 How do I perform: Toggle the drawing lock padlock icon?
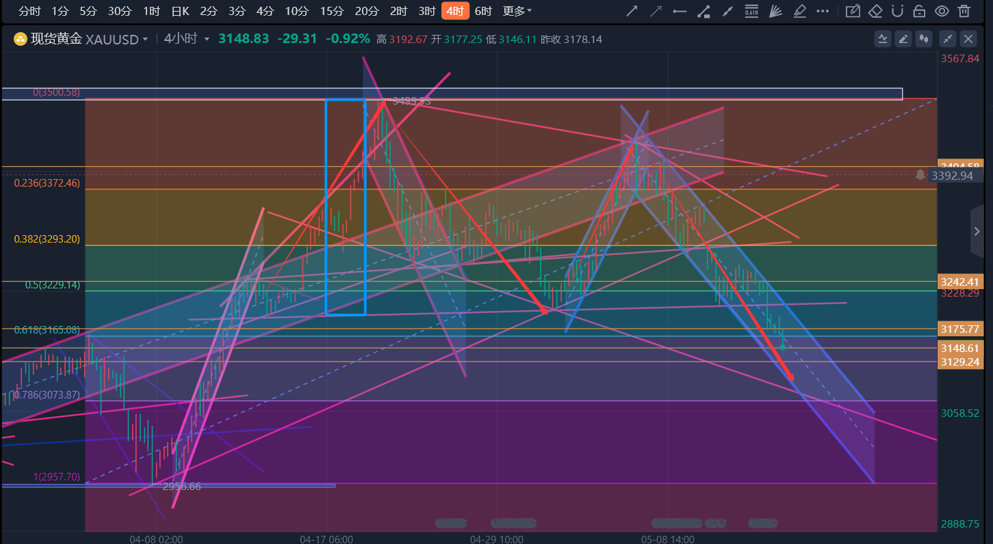(920, 11)
